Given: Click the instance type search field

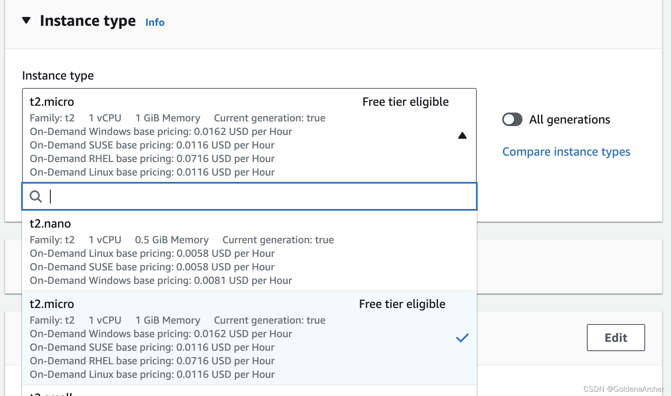Looking at the screenshot, I should pyautogui.click(x=250, y=196).
